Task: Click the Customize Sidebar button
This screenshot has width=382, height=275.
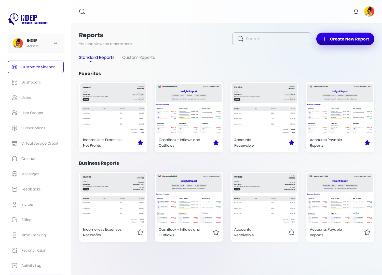Action: [36, 67]
